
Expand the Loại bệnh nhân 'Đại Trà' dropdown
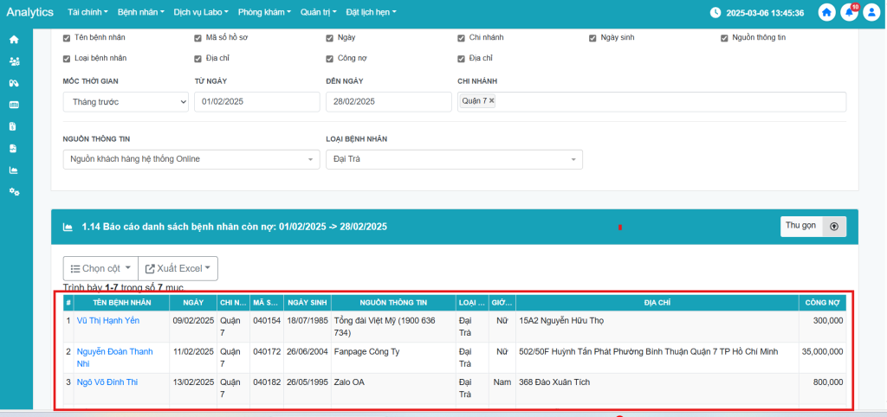pyautogui.click(x=454, y=159)
